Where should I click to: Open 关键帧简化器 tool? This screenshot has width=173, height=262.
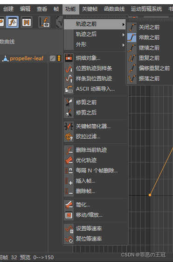(95, 126)
